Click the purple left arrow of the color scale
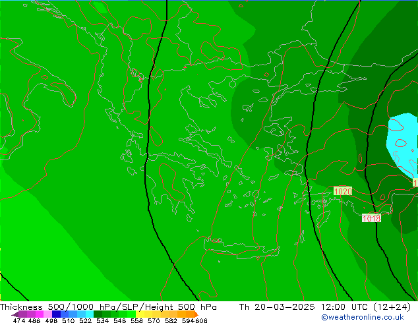The image size is (418, 323). coord(15,314)
